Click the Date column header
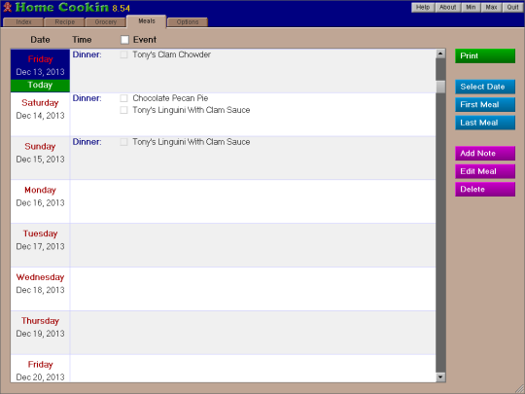The height and width of the screenshot is (394, 525). [40, 40]
